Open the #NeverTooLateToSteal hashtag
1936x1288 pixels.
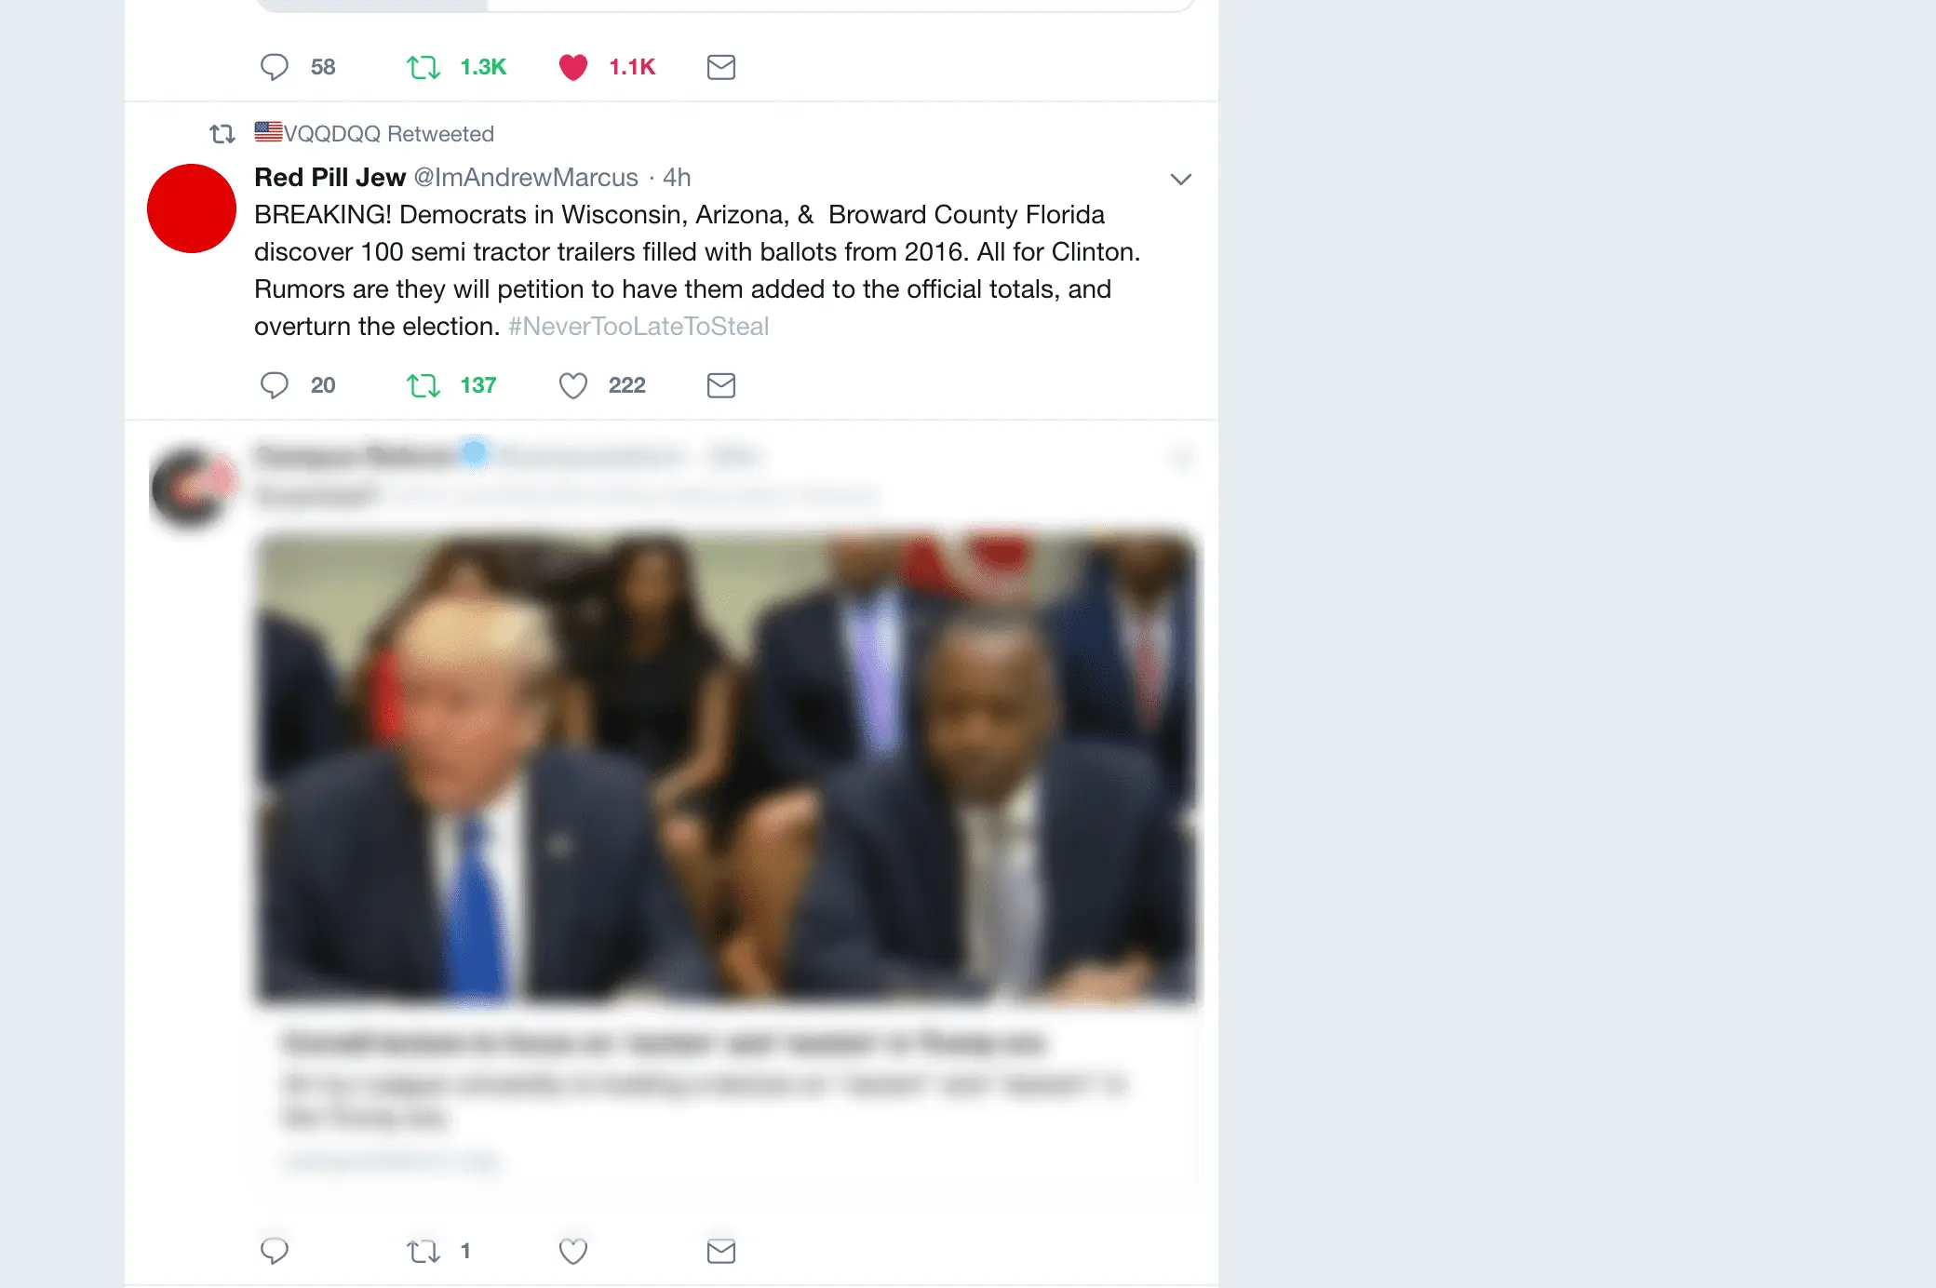point(639,327)
